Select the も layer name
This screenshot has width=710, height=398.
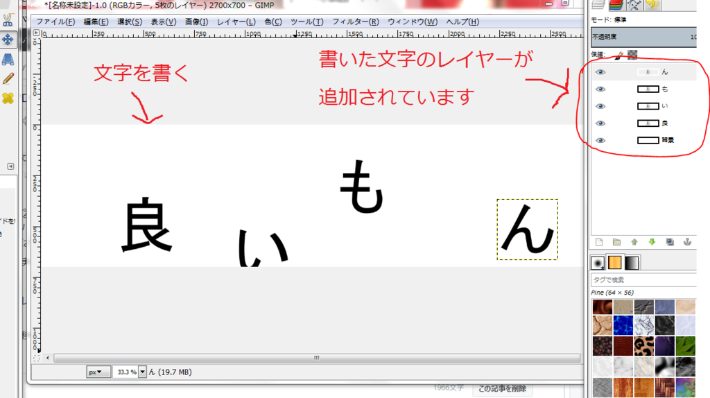pyautogui.click(x=665, y=89)
